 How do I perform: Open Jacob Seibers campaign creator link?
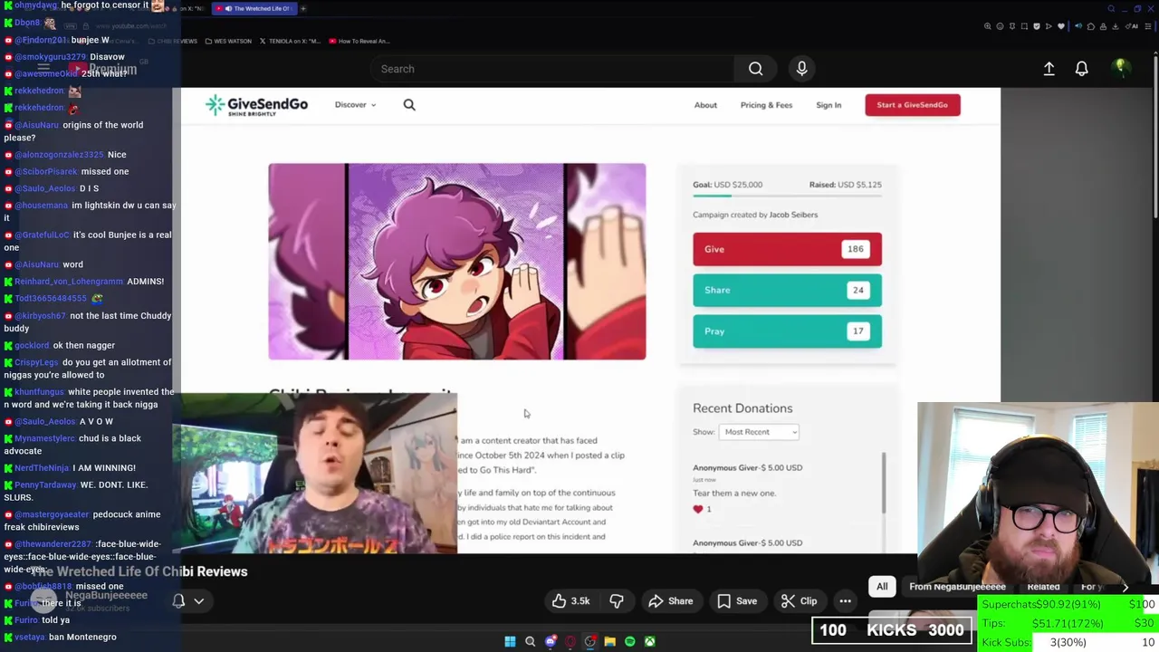792,215
